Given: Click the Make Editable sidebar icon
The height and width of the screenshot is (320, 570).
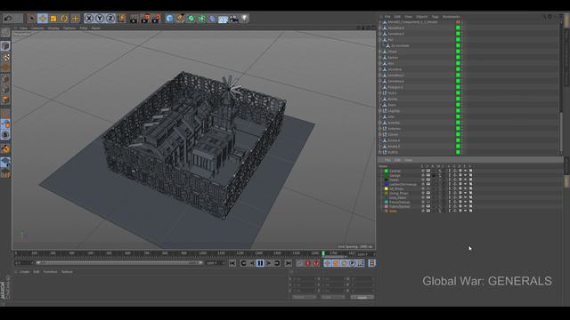Looking at the screenshot, I should coord(5,33).
